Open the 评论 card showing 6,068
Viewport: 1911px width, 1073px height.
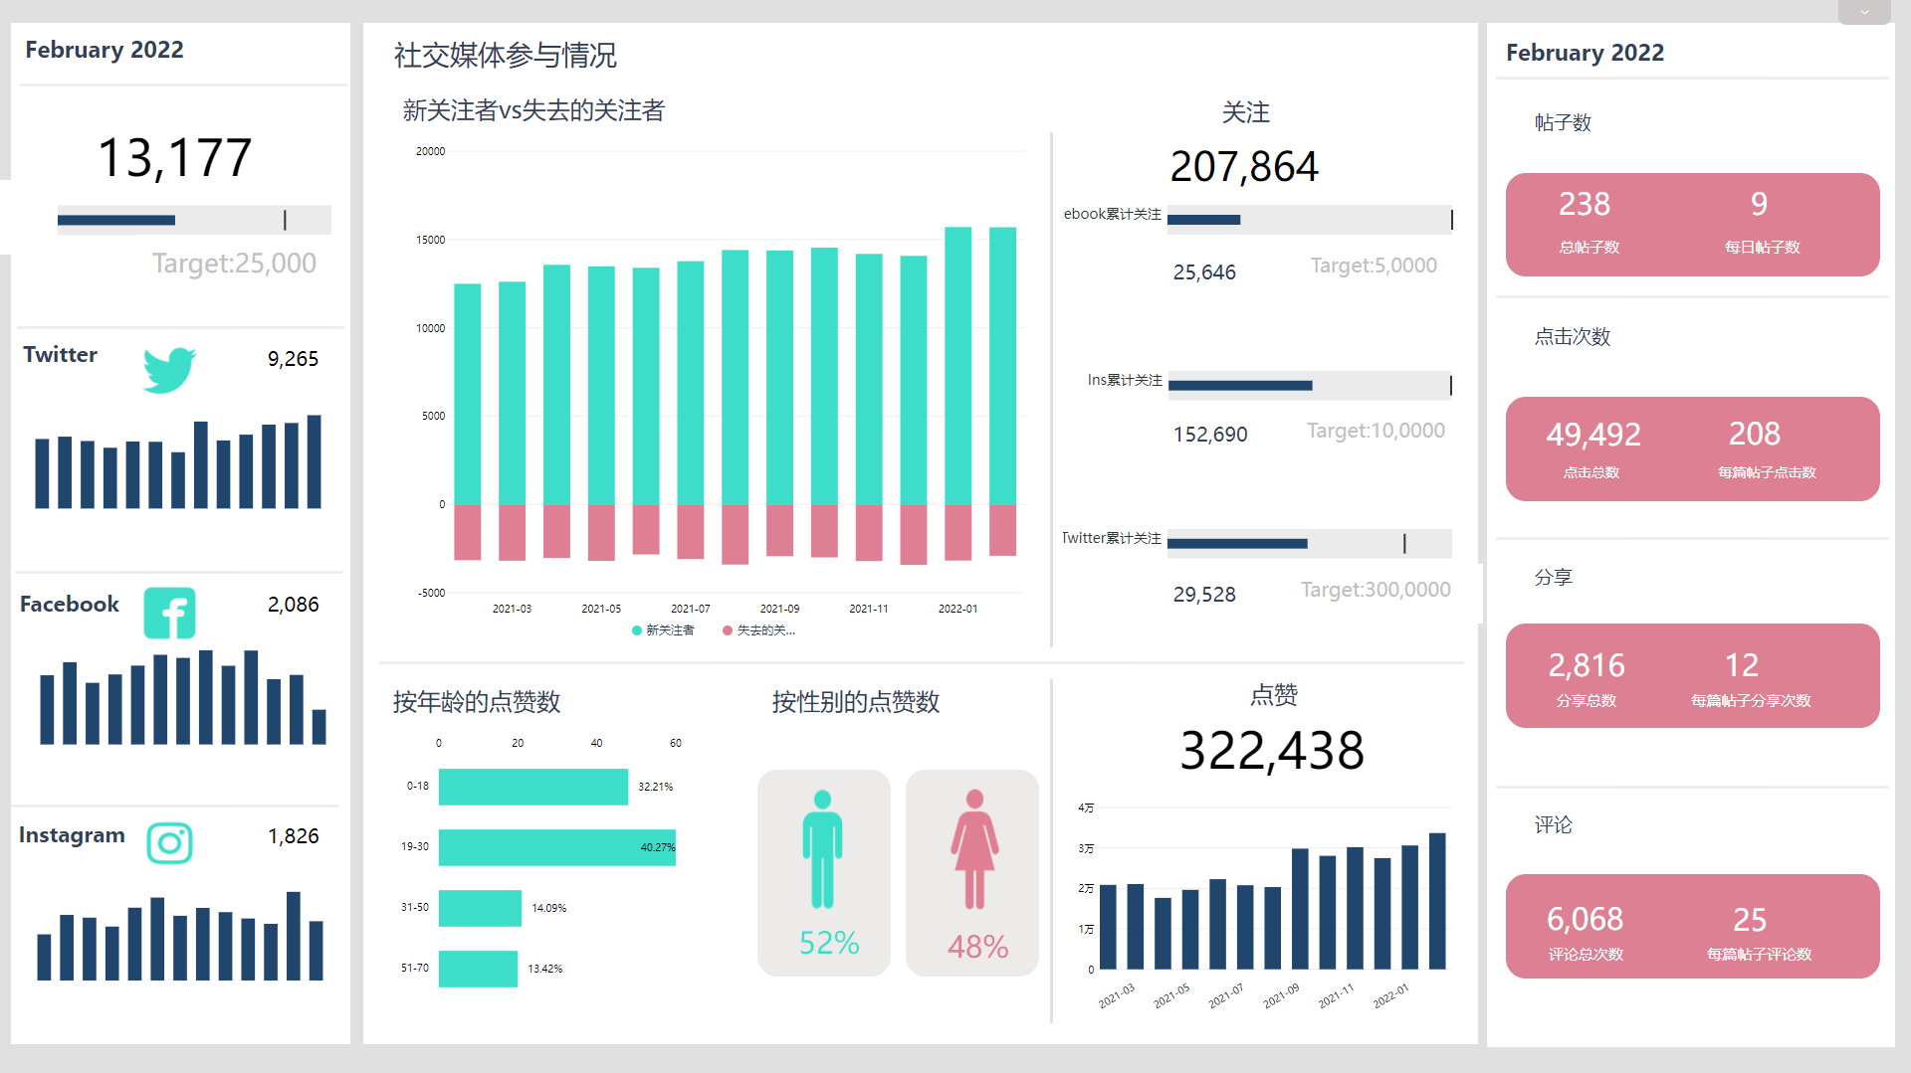[x=1692, y=926]
